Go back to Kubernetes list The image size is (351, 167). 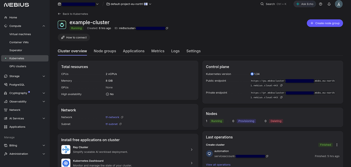73,14
